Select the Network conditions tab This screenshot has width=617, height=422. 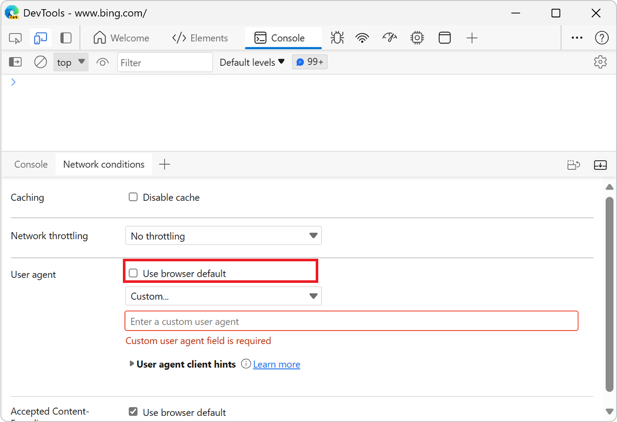(104, 164)
